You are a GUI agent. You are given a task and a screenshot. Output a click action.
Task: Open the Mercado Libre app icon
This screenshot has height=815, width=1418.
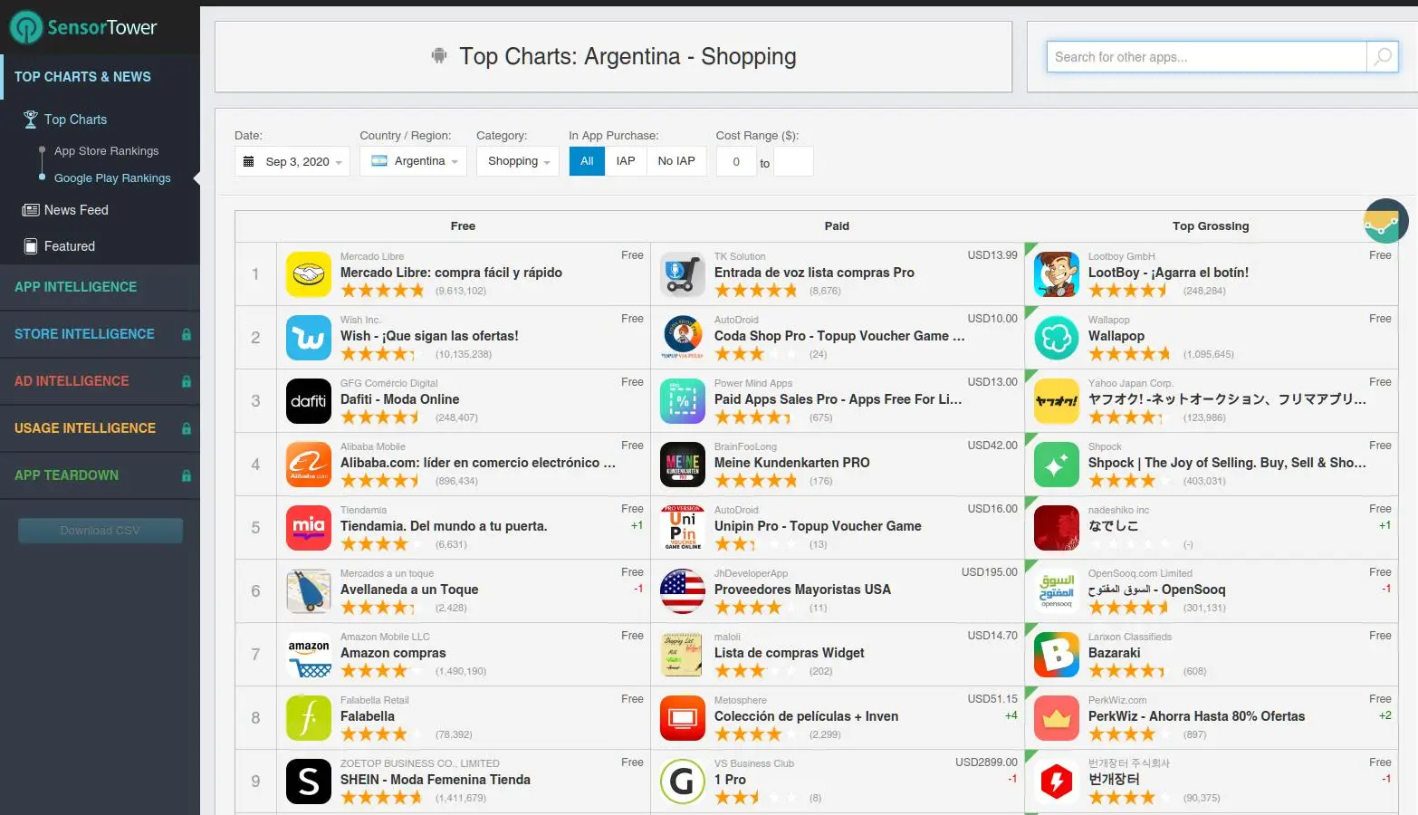309,274
